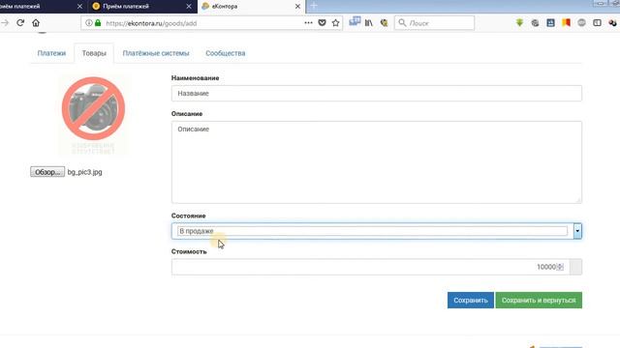Image resolution: width=620 pixels, height=348 pixels.
Task: Toggle the sidebar view icon
Action: pos(597,23)
